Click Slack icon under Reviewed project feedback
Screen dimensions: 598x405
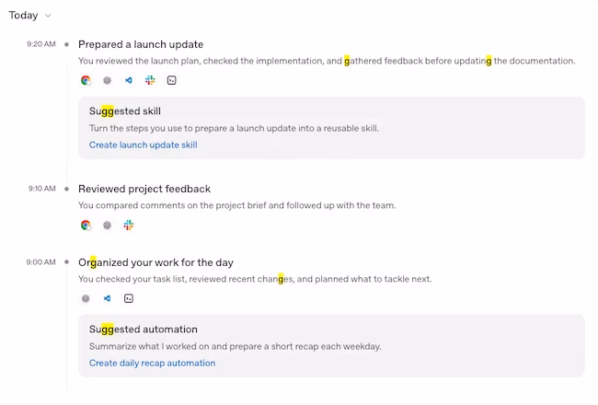(129, 226)
